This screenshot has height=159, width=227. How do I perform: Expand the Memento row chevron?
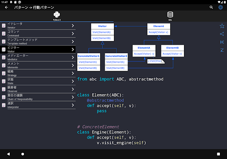[x=73, y=65]
